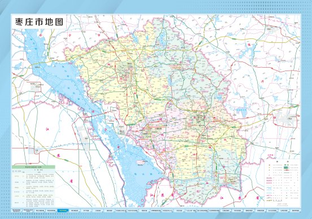Screen dimensions: 312x219
Task: Click the 枣庄市地图 map title
Action: pyautogui.click(x=39, y=21)
